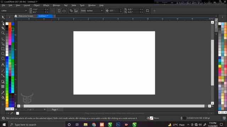The image size is (227, 127).
Task: Select the Ellipse tool
Action: tap(3, 54)
